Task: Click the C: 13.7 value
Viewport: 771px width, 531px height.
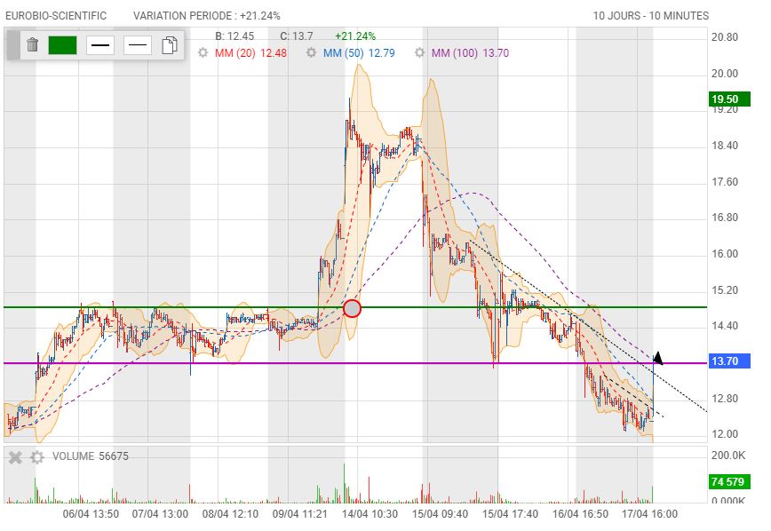Action: 297,36
